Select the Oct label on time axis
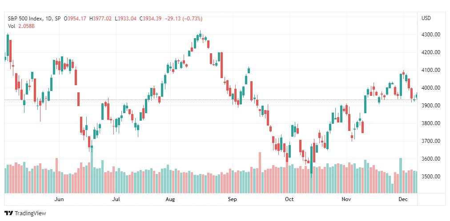 point(289,199)
